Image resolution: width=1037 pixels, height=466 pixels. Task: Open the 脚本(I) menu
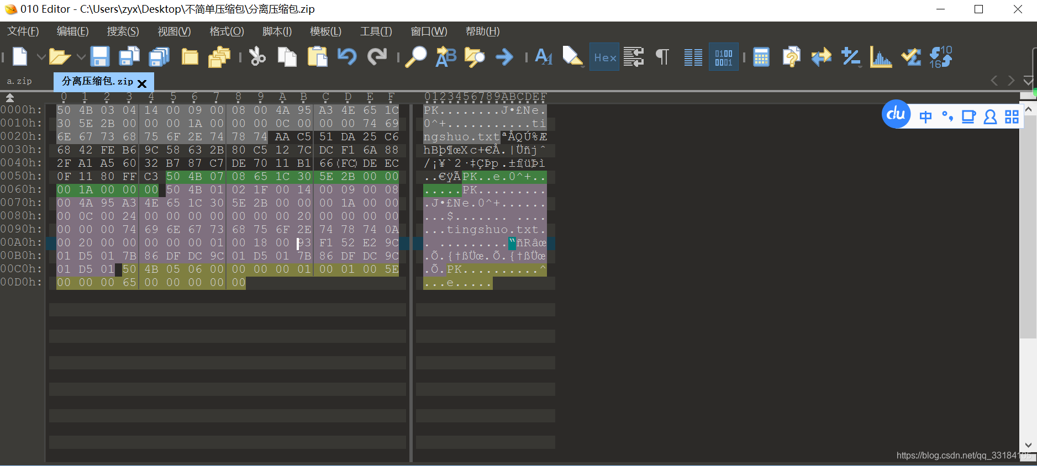(277, 31)
